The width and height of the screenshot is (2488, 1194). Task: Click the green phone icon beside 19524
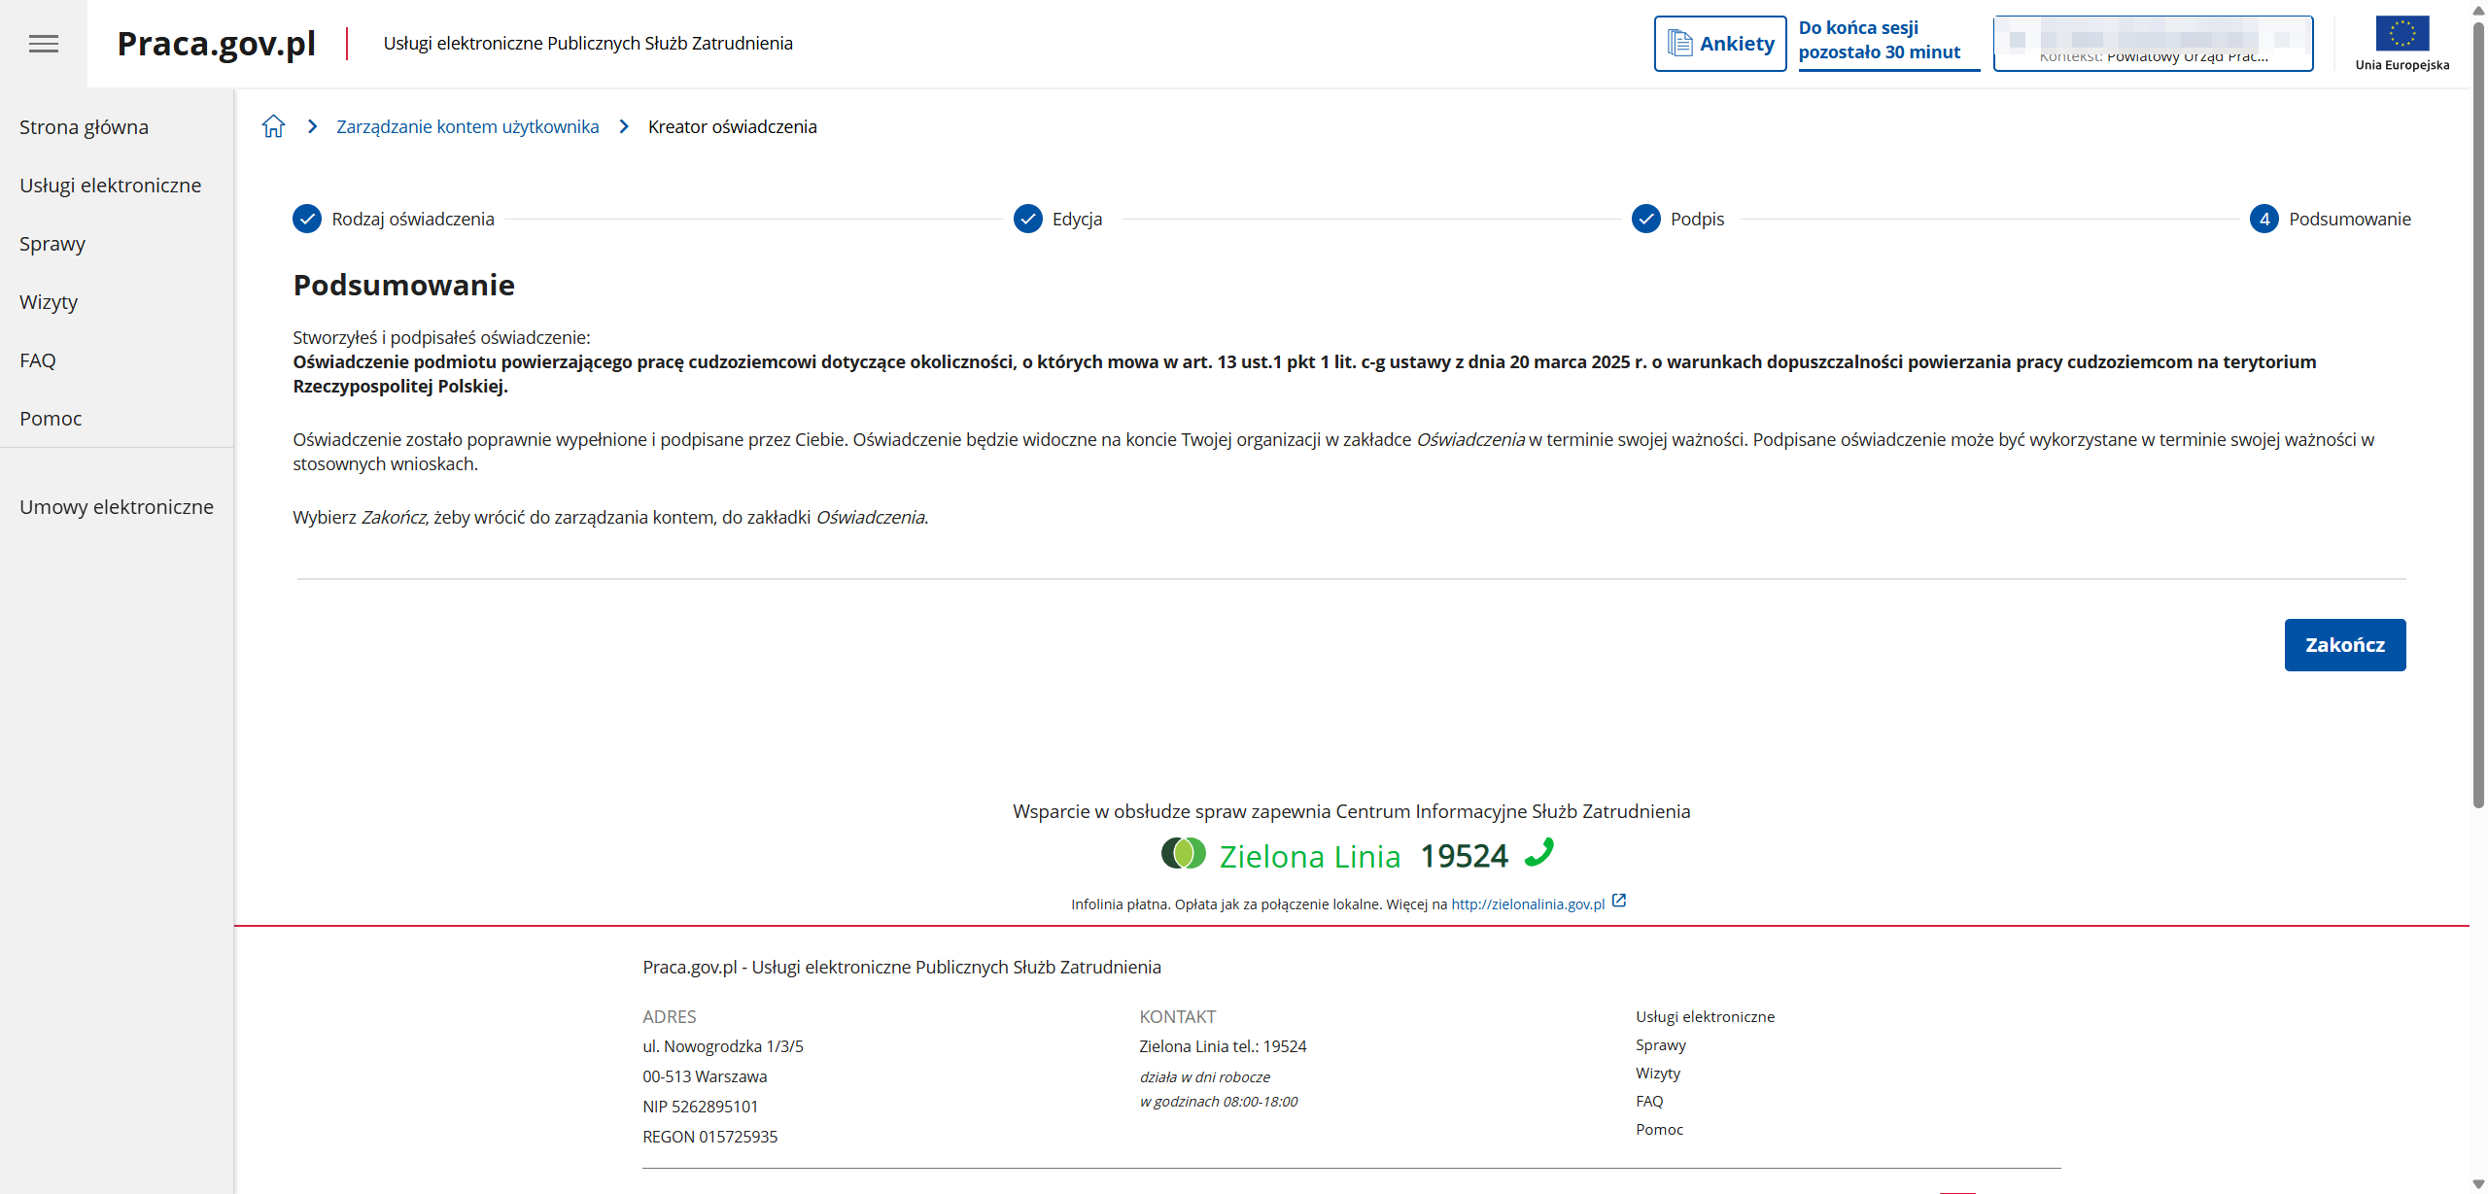tap(1539, 852)
